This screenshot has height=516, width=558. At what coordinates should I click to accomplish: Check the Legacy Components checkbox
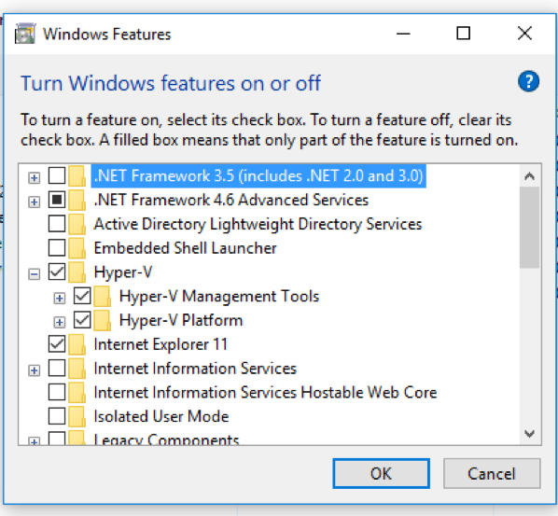pyautogui.click(x=57, y=439)
